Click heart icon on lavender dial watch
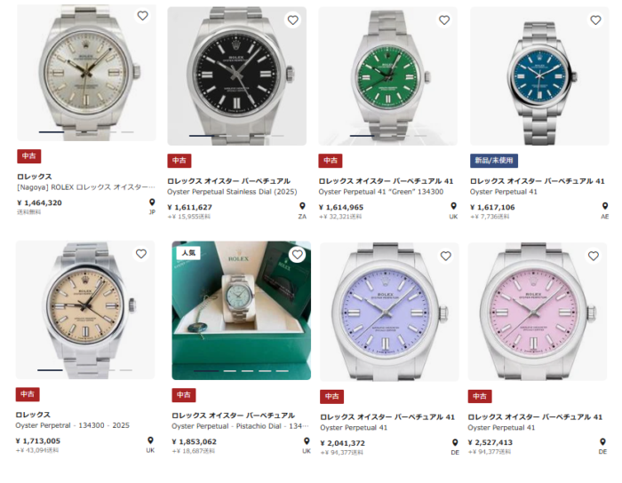 (x=445, y=256)
